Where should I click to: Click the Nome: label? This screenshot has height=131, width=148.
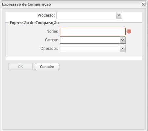[x=53, y=32]
